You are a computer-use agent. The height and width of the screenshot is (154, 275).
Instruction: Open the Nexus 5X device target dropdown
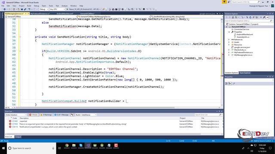click(x=85, y=9)
